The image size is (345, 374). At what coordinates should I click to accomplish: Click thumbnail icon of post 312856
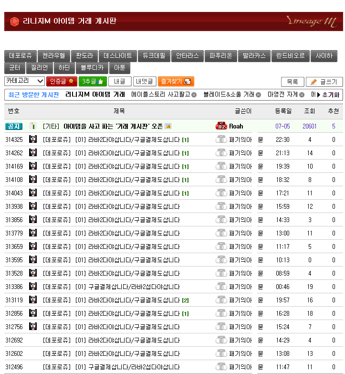pyautogui.click(x=32, y=313)
